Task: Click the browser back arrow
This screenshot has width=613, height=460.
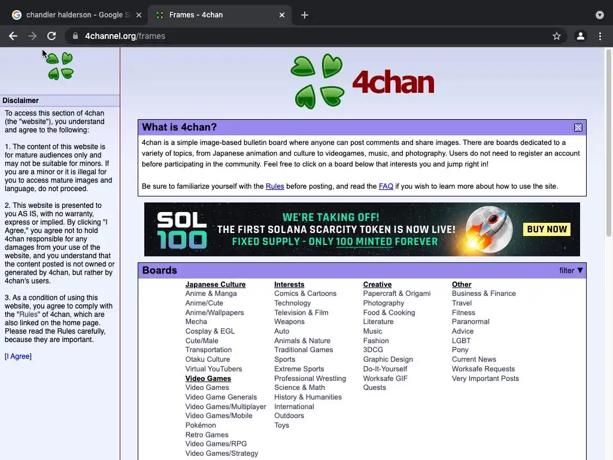Action: [13, 36]
